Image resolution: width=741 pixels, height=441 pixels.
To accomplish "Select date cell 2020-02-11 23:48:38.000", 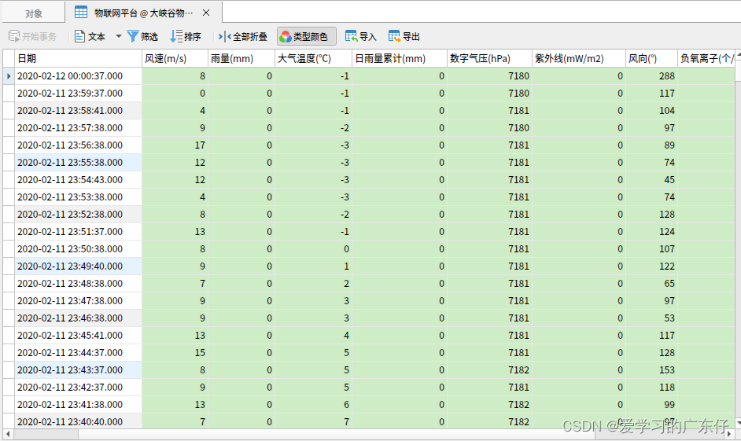I will click(x=78, y=284).
